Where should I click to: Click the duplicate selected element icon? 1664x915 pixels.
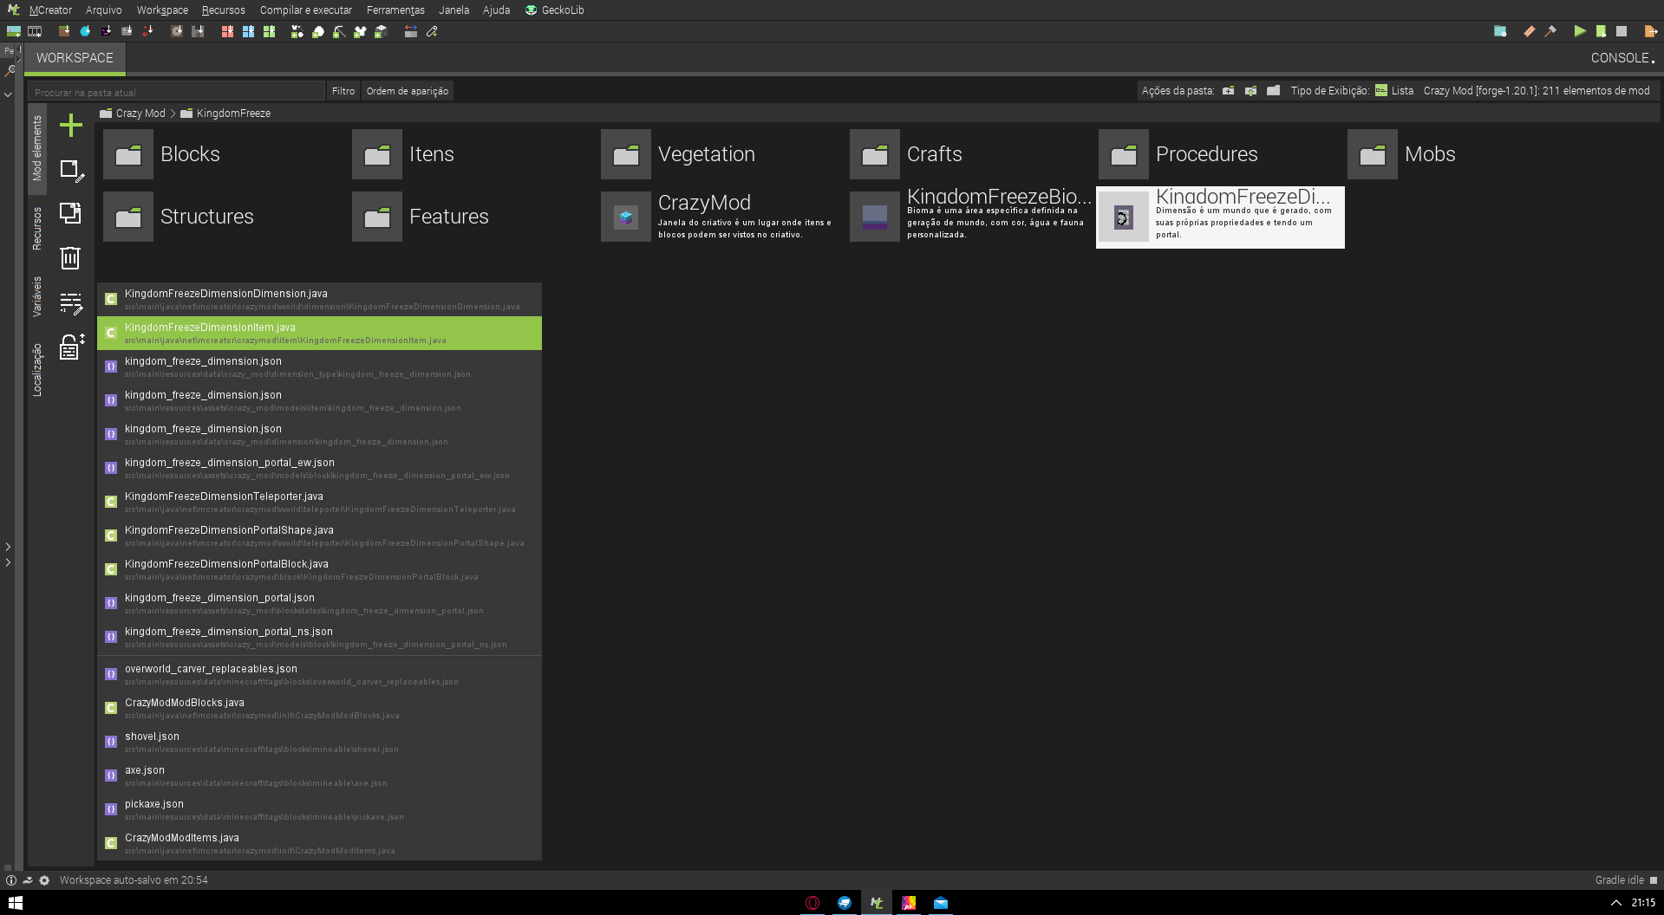71,213
